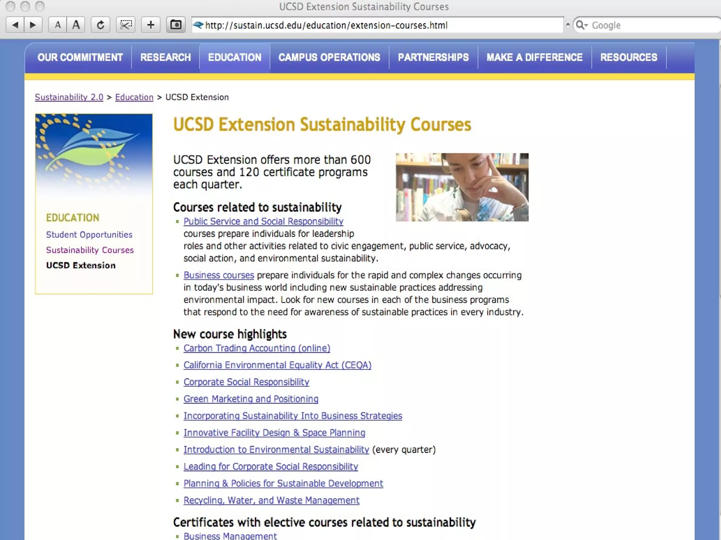Select the Research navigation tab
Screen dimensions: 721x540
(165, 57)
